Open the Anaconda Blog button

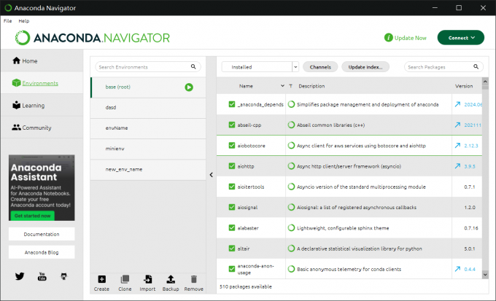[x=42, y=252]
